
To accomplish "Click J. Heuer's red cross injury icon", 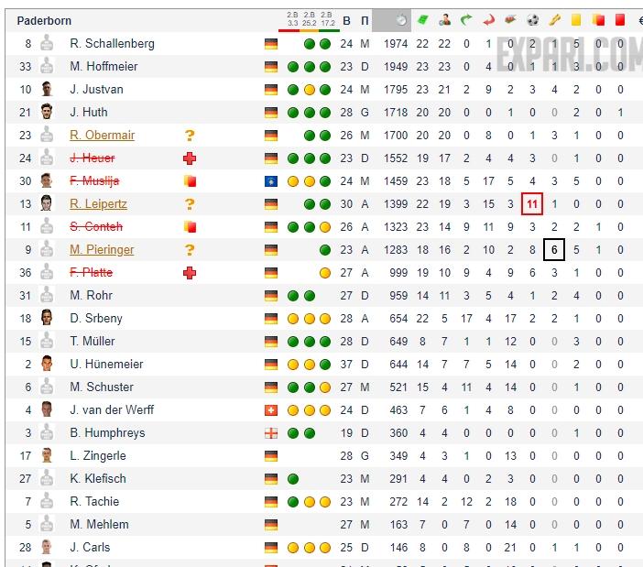I will pos(190,158).
